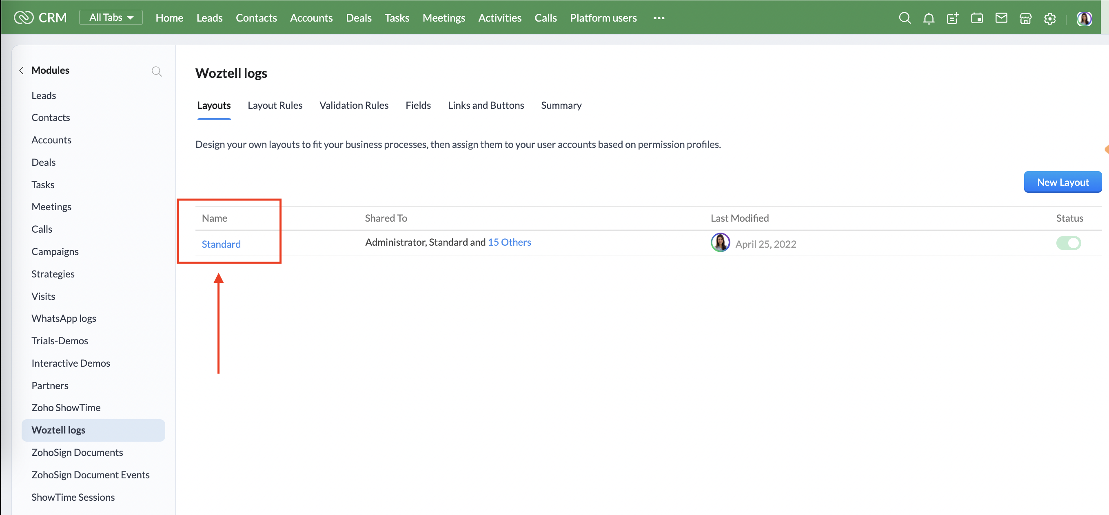
Task: Select Calls in Modules sidebar
Action: (x=42, y=229)
